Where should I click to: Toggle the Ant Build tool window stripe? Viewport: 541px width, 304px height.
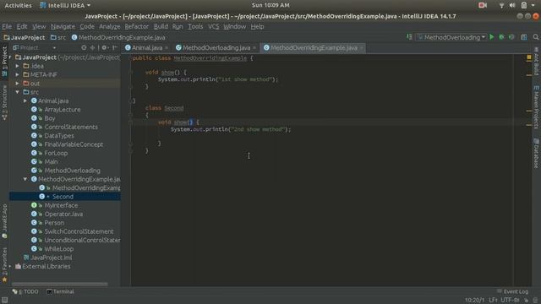536,62
